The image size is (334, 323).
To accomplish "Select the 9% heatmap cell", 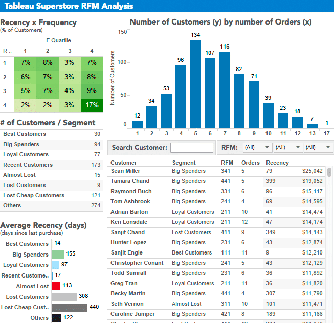I will click(x=92, y=91).
